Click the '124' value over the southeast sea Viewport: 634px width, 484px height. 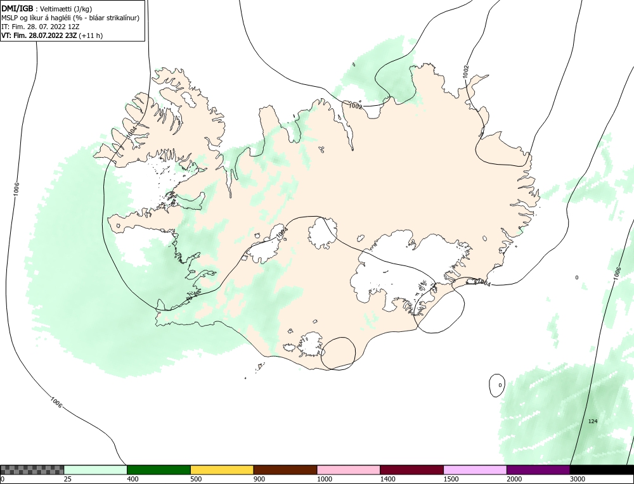(x=592, y=421)
